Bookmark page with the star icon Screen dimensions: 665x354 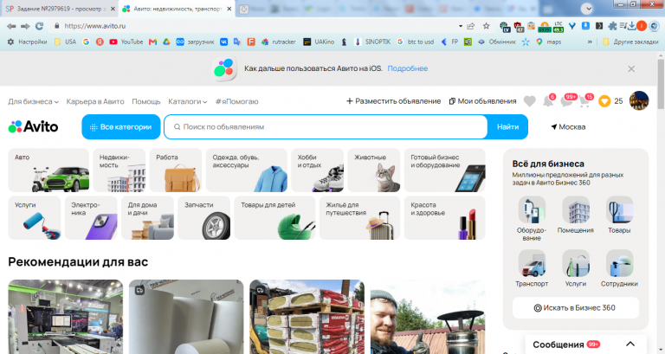[486, 26]
